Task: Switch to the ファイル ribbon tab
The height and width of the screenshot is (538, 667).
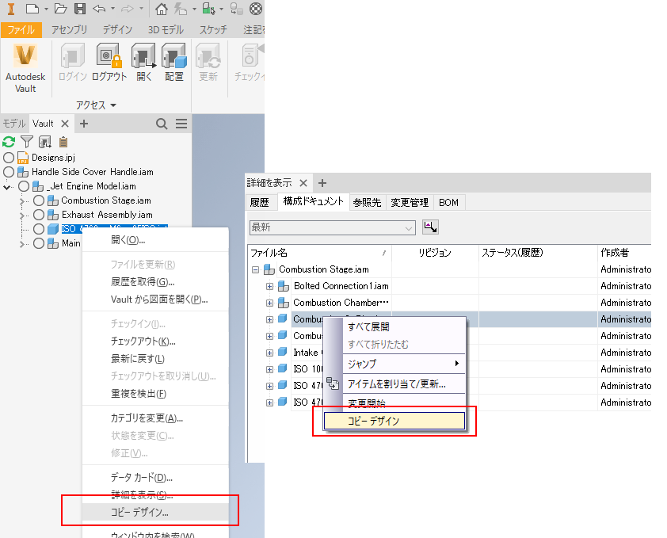Action: coord(21,30)
